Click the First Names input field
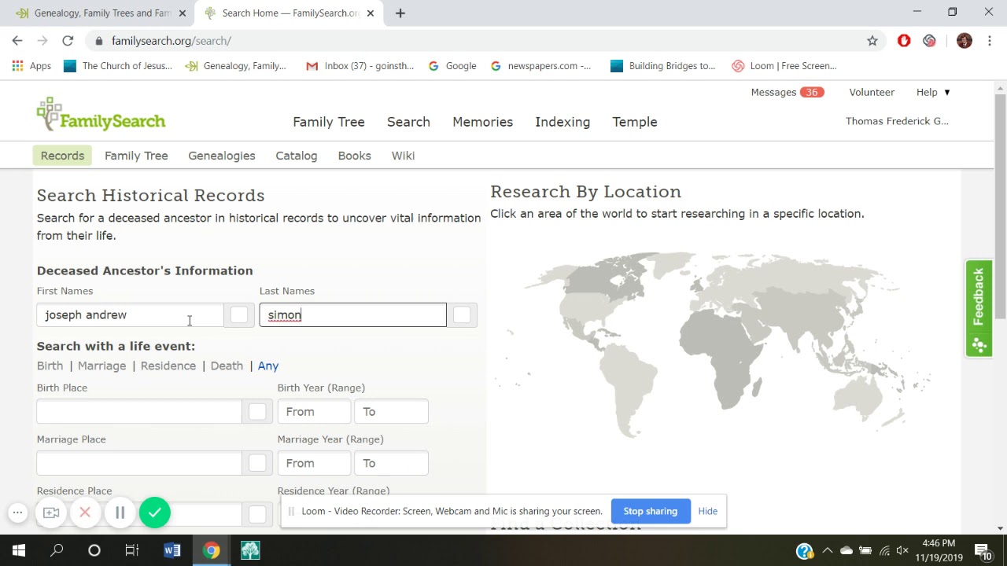 (x=130, y=315)
